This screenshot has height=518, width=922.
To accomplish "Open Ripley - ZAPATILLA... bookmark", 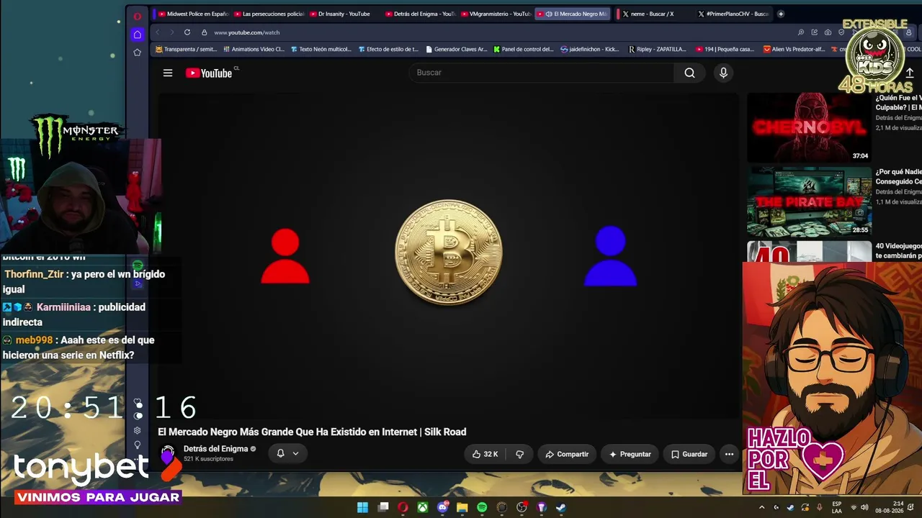I will tap(657, 50).
